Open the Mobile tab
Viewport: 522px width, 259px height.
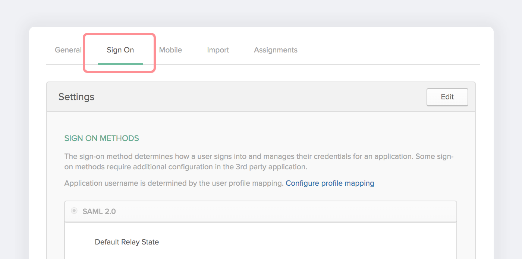[x=170, y=50]
